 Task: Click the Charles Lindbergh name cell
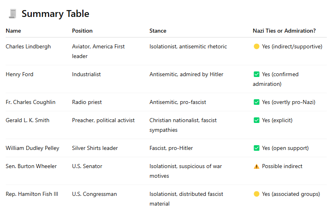tap(28, 46)
